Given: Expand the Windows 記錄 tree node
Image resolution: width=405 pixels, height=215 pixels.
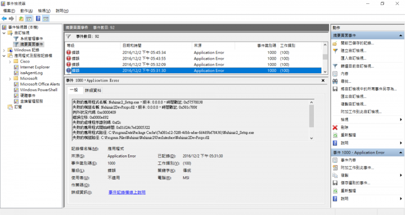Looking at the screenshot, I should 4,50.
